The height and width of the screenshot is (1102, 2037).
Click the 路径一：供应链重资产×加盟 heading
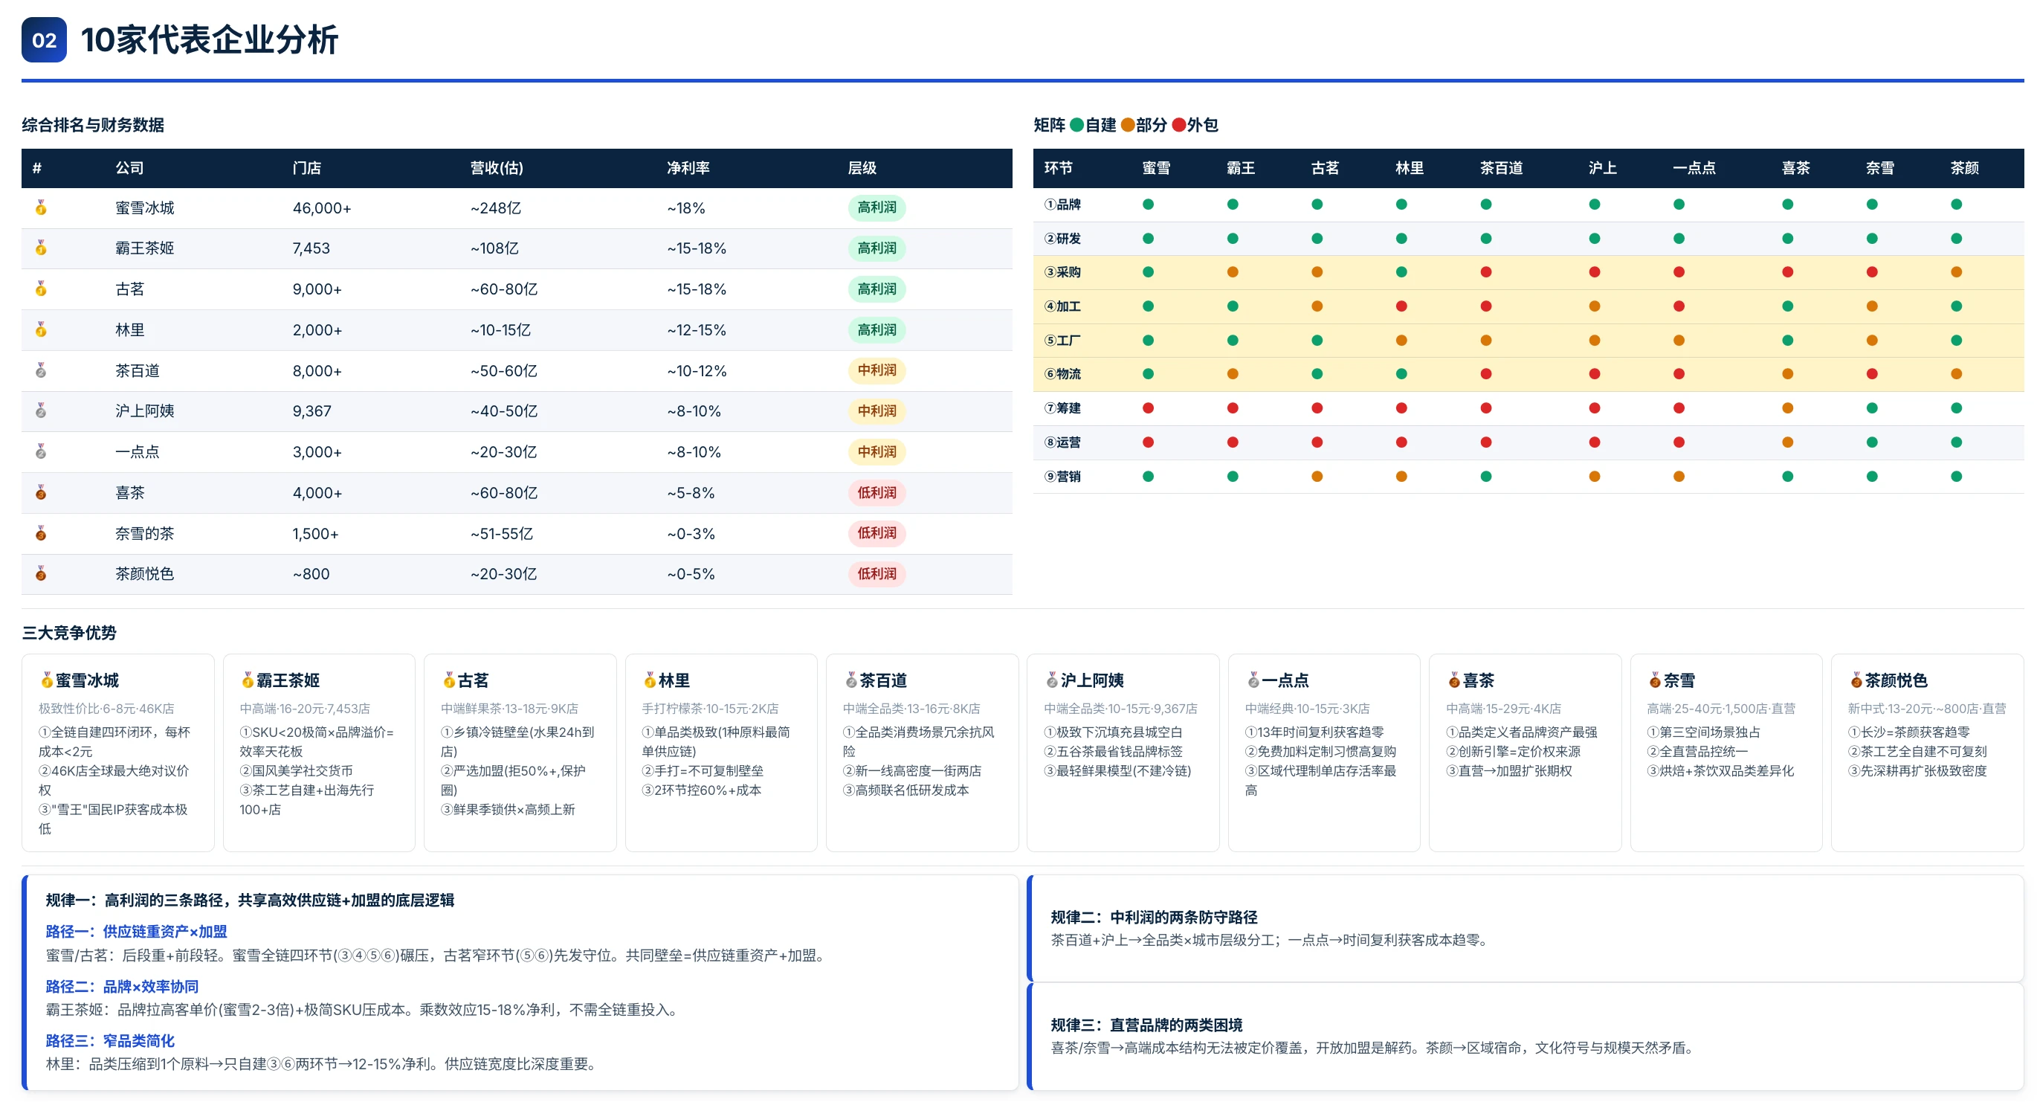pos(136,932)
